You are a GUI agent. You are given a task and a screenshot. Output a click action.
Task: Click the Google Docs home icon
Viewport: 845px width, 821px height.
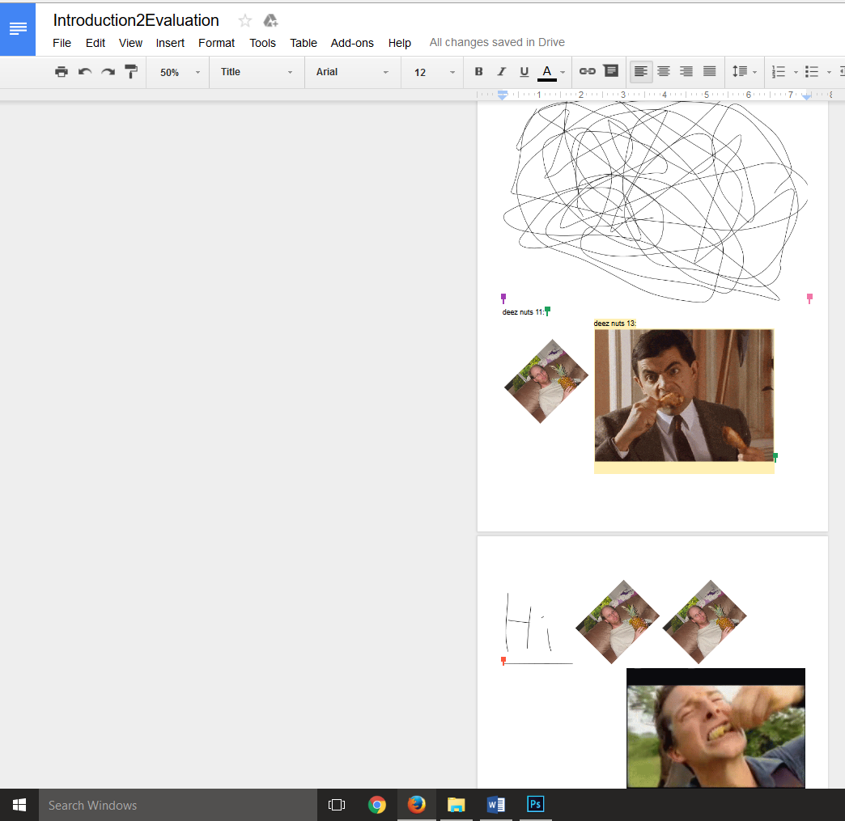18,28
